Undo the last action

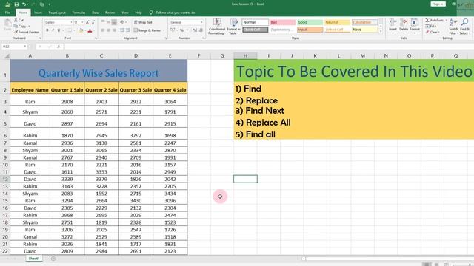click(x=24, y=4)
